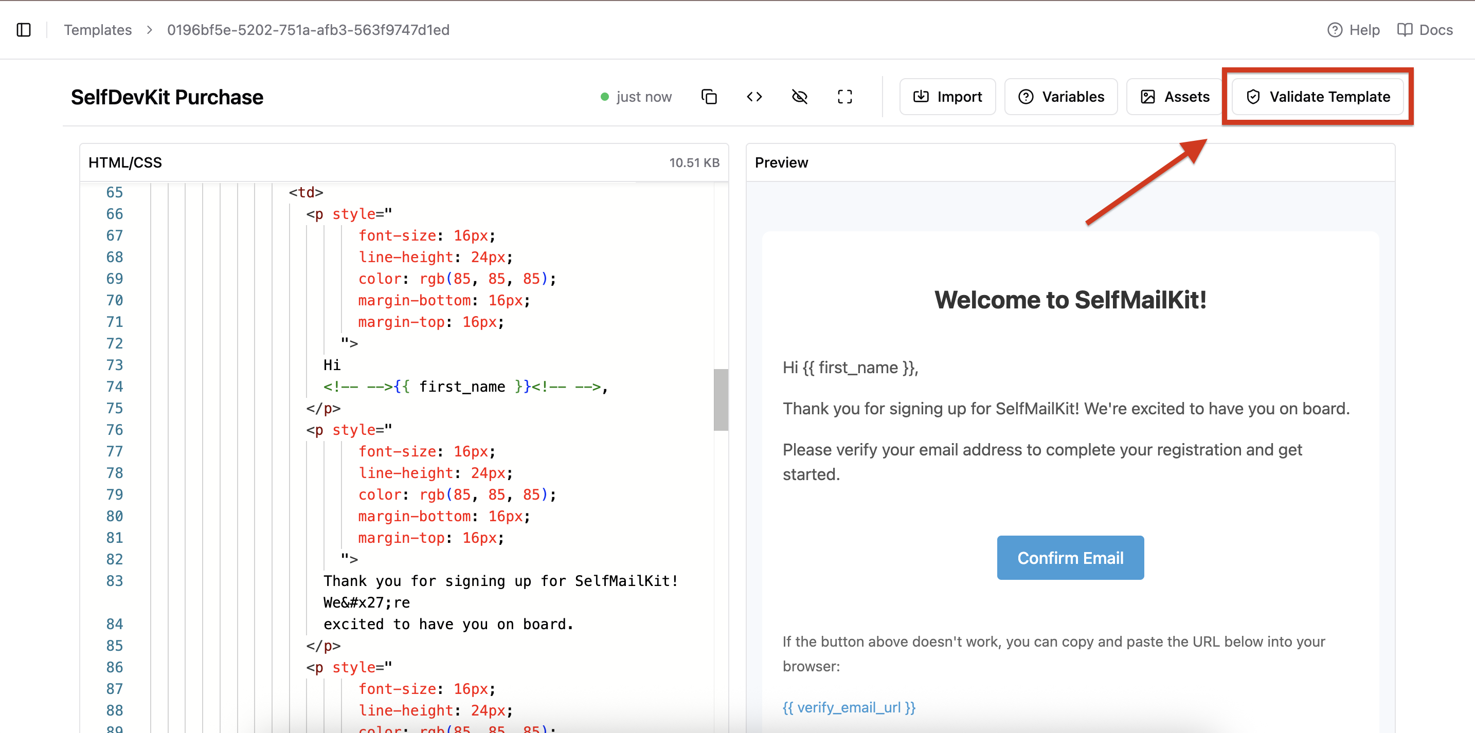1475x733 pixels.
Task: Click the 'Please verify your email address' paragraph
Action: [x=1042, y=462]
